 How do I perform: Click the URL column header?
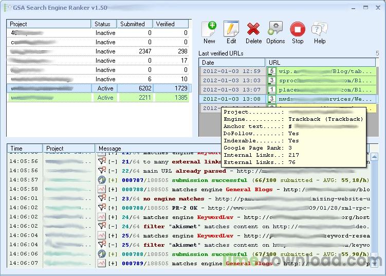pyautogui.click(x=321, y=63)
